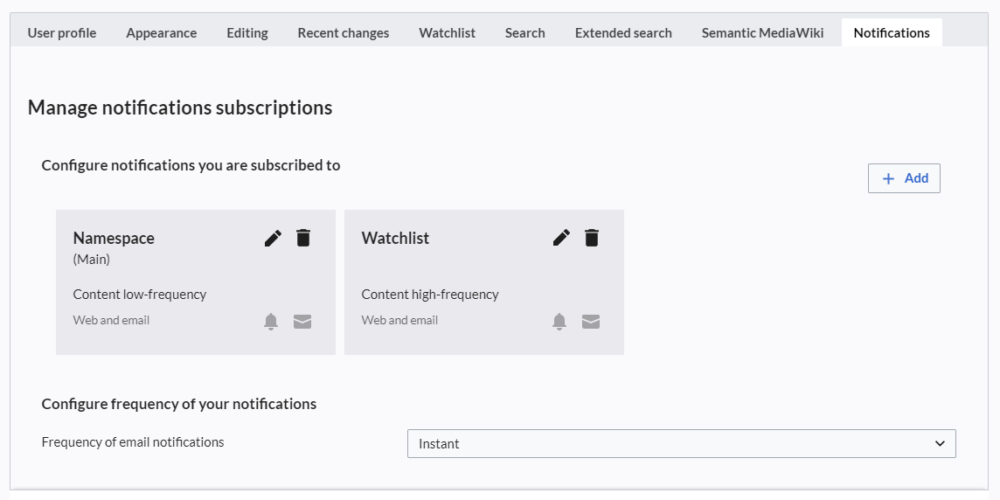Click the Manage notifications subscriptions heading
Viewport: 1000px width, 500px height.
180,108
